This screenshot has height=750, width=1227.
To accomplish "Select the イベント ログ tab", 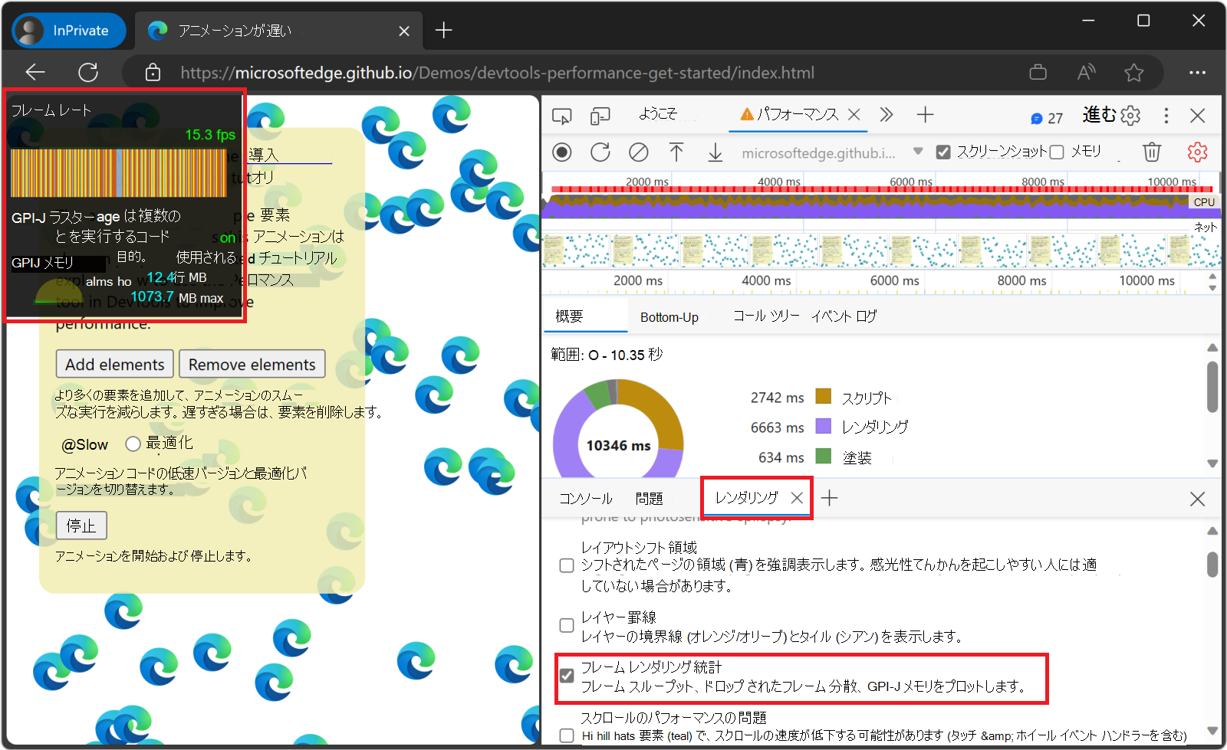I will click(844, 316).
